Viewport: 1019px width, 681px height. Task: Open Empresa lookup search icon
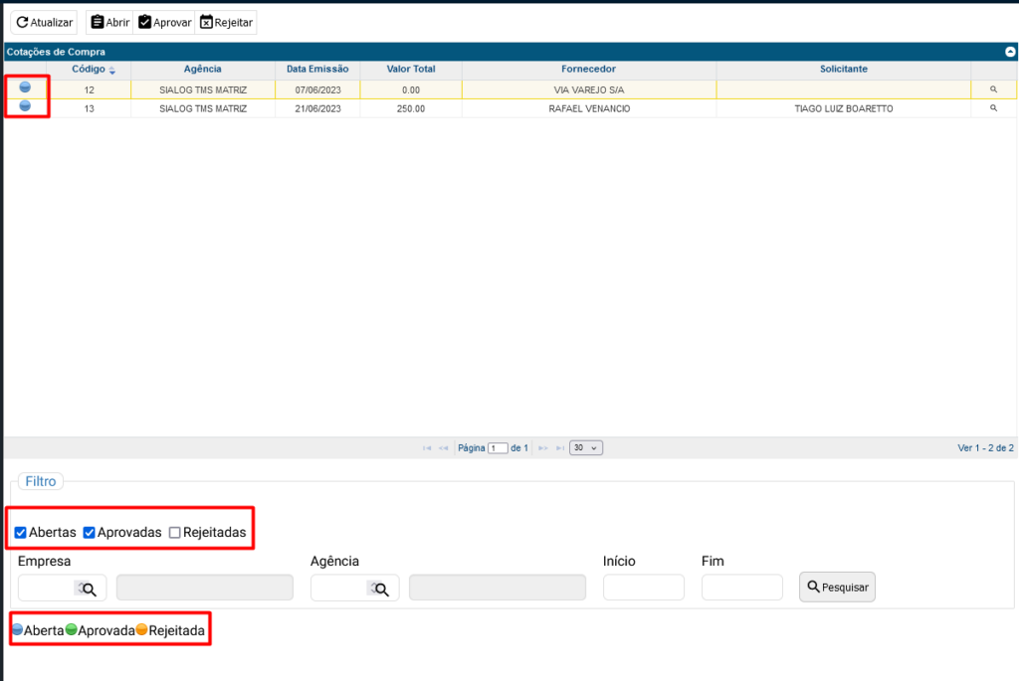pos(88,589)
